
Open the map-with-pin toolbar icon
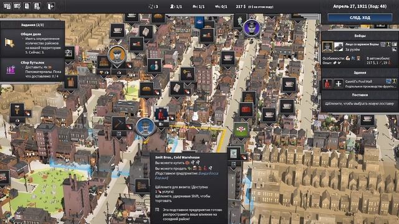click(17, 6)
